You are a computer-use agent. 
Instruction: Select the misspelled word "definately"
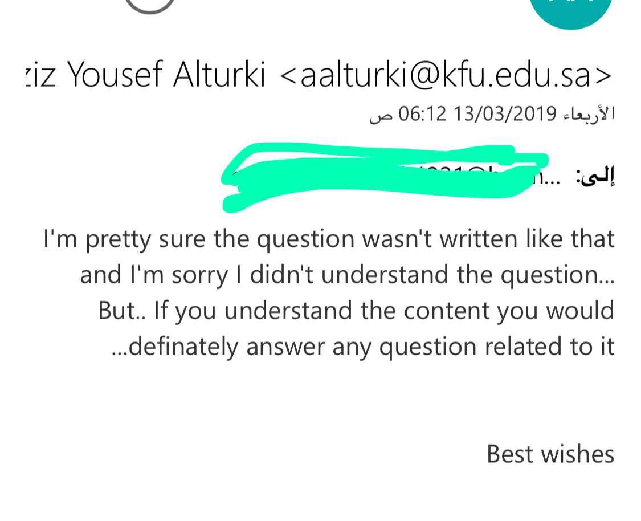(182, 347)
